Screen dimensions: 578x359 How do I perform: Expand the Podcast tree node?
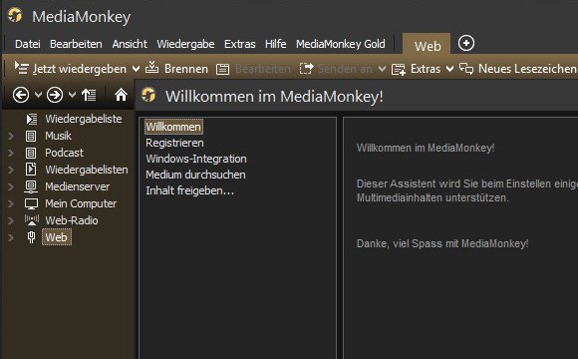click(x=11, y=153)
